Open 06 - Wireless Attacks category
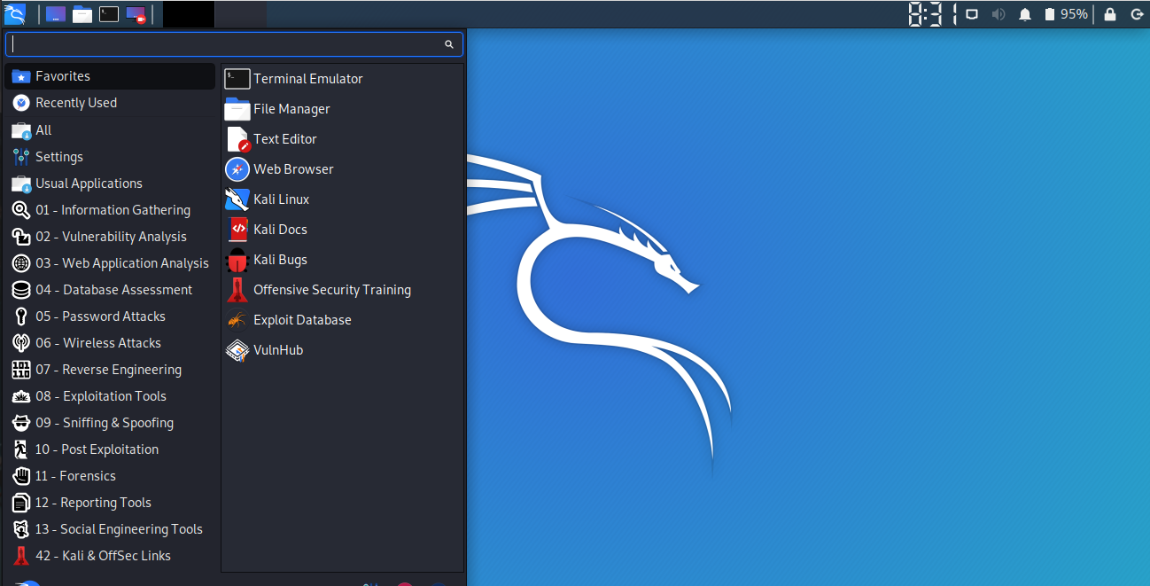Image resolution: width=1150 pixels, height=586 pixels. point(111,343)
